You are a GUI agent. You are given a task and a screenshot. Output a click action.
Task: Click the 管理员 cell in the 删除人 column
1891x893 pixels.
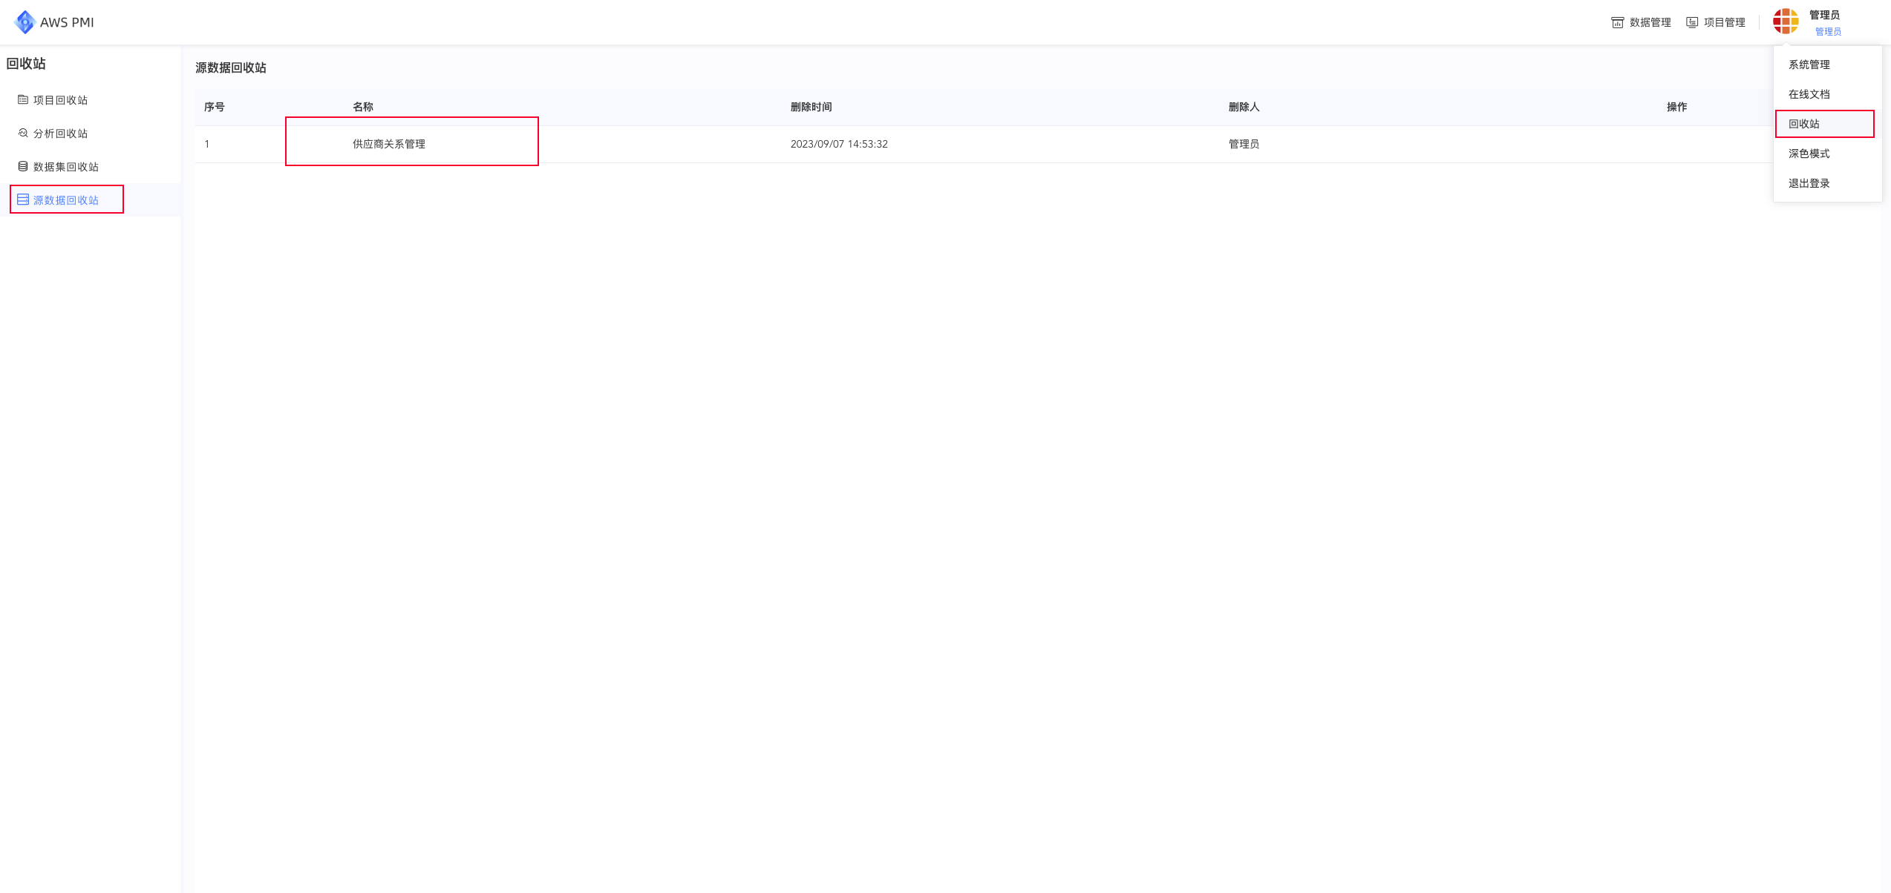click(x=1244, y=144)
